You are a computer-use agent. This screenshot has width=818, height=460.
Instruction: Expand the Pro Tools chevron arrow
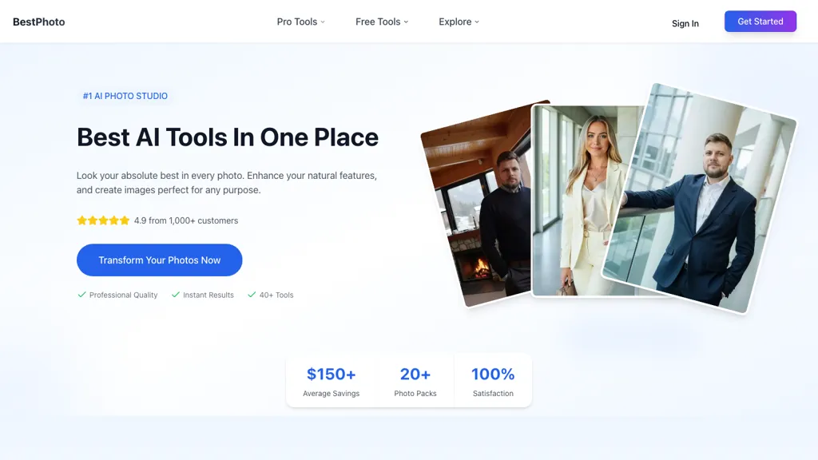(323, 22)
